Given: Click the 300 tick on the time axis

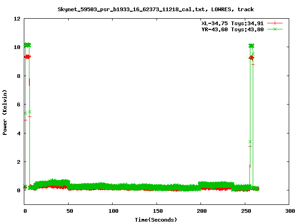Looking at the screenshot, I should (289, 211).
